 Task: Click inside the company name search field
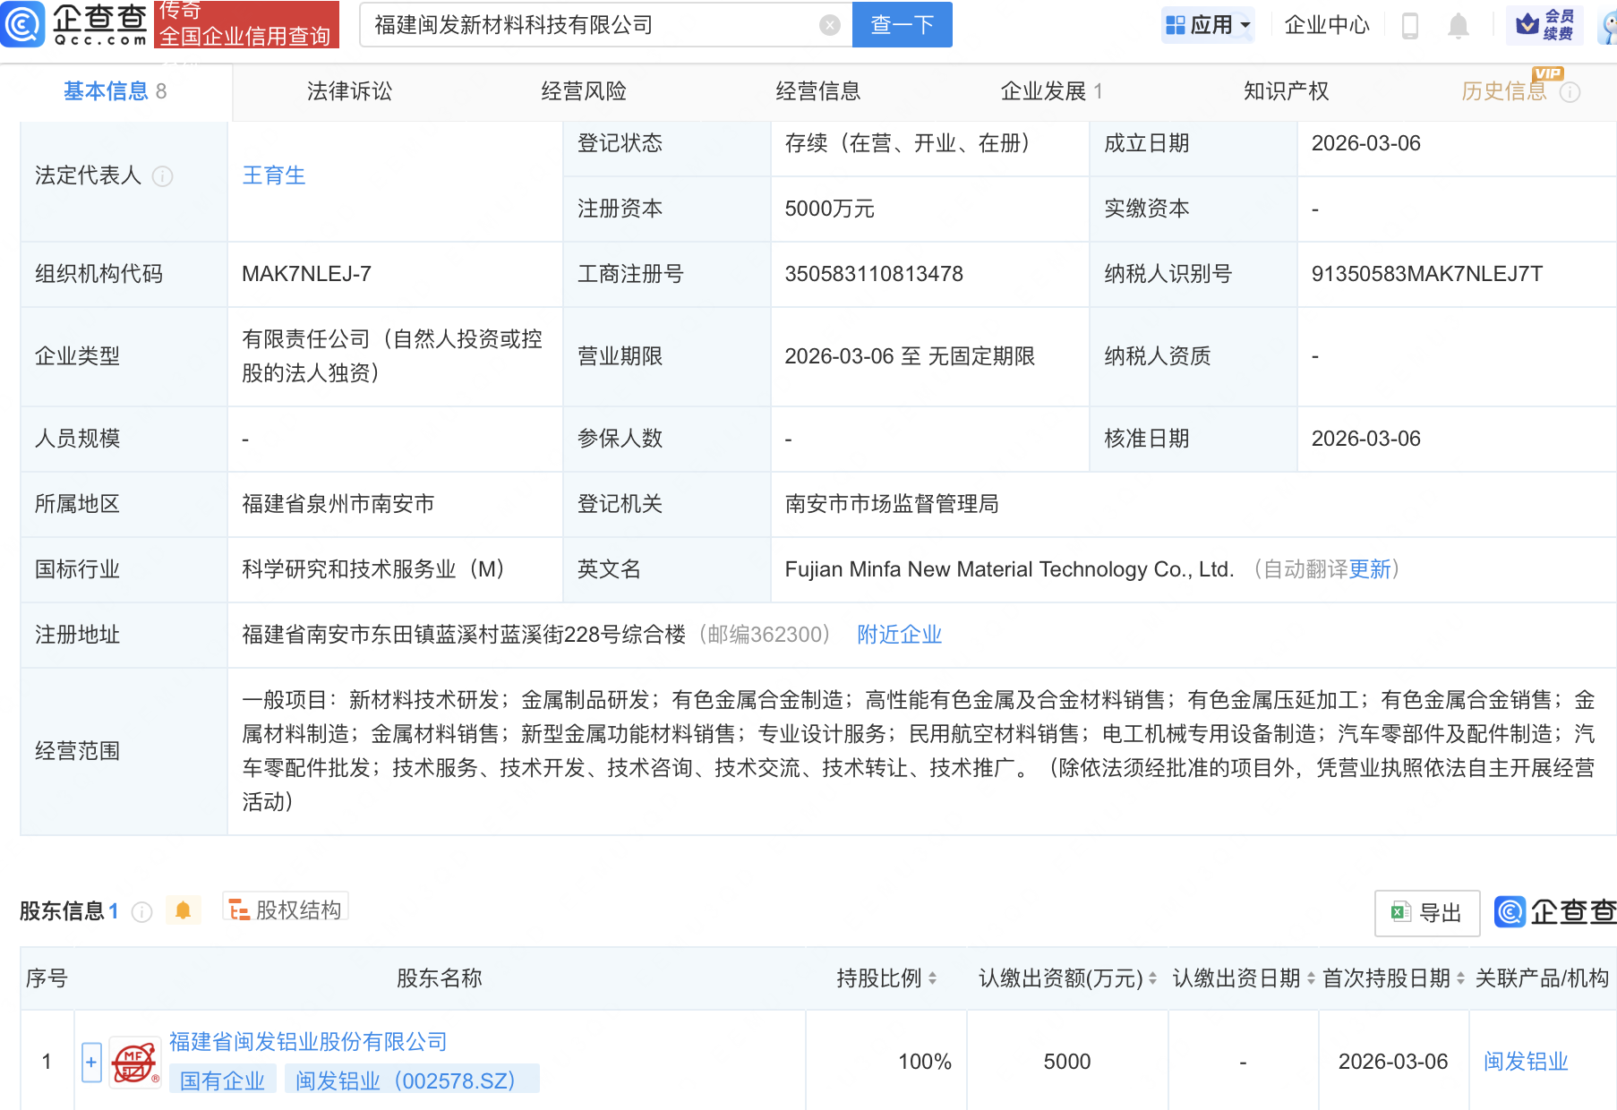pyautogui.click(x=582, y=25)
